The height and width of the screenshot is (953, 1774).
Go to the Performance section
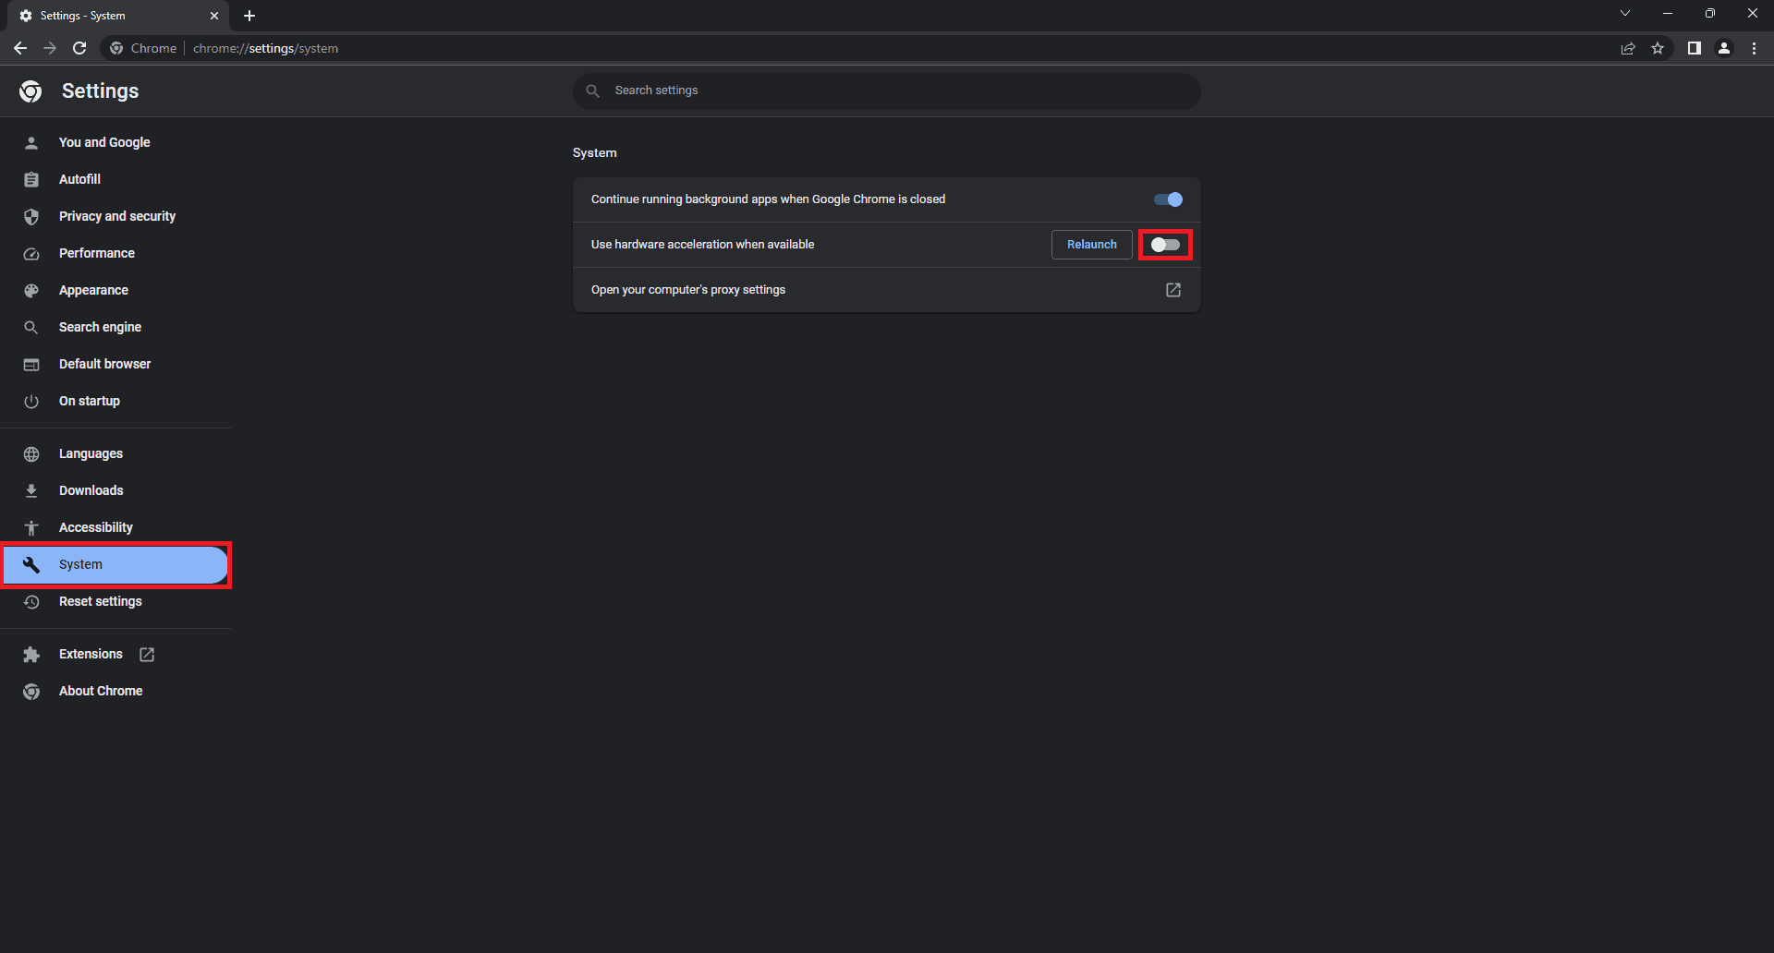point(96,253)
